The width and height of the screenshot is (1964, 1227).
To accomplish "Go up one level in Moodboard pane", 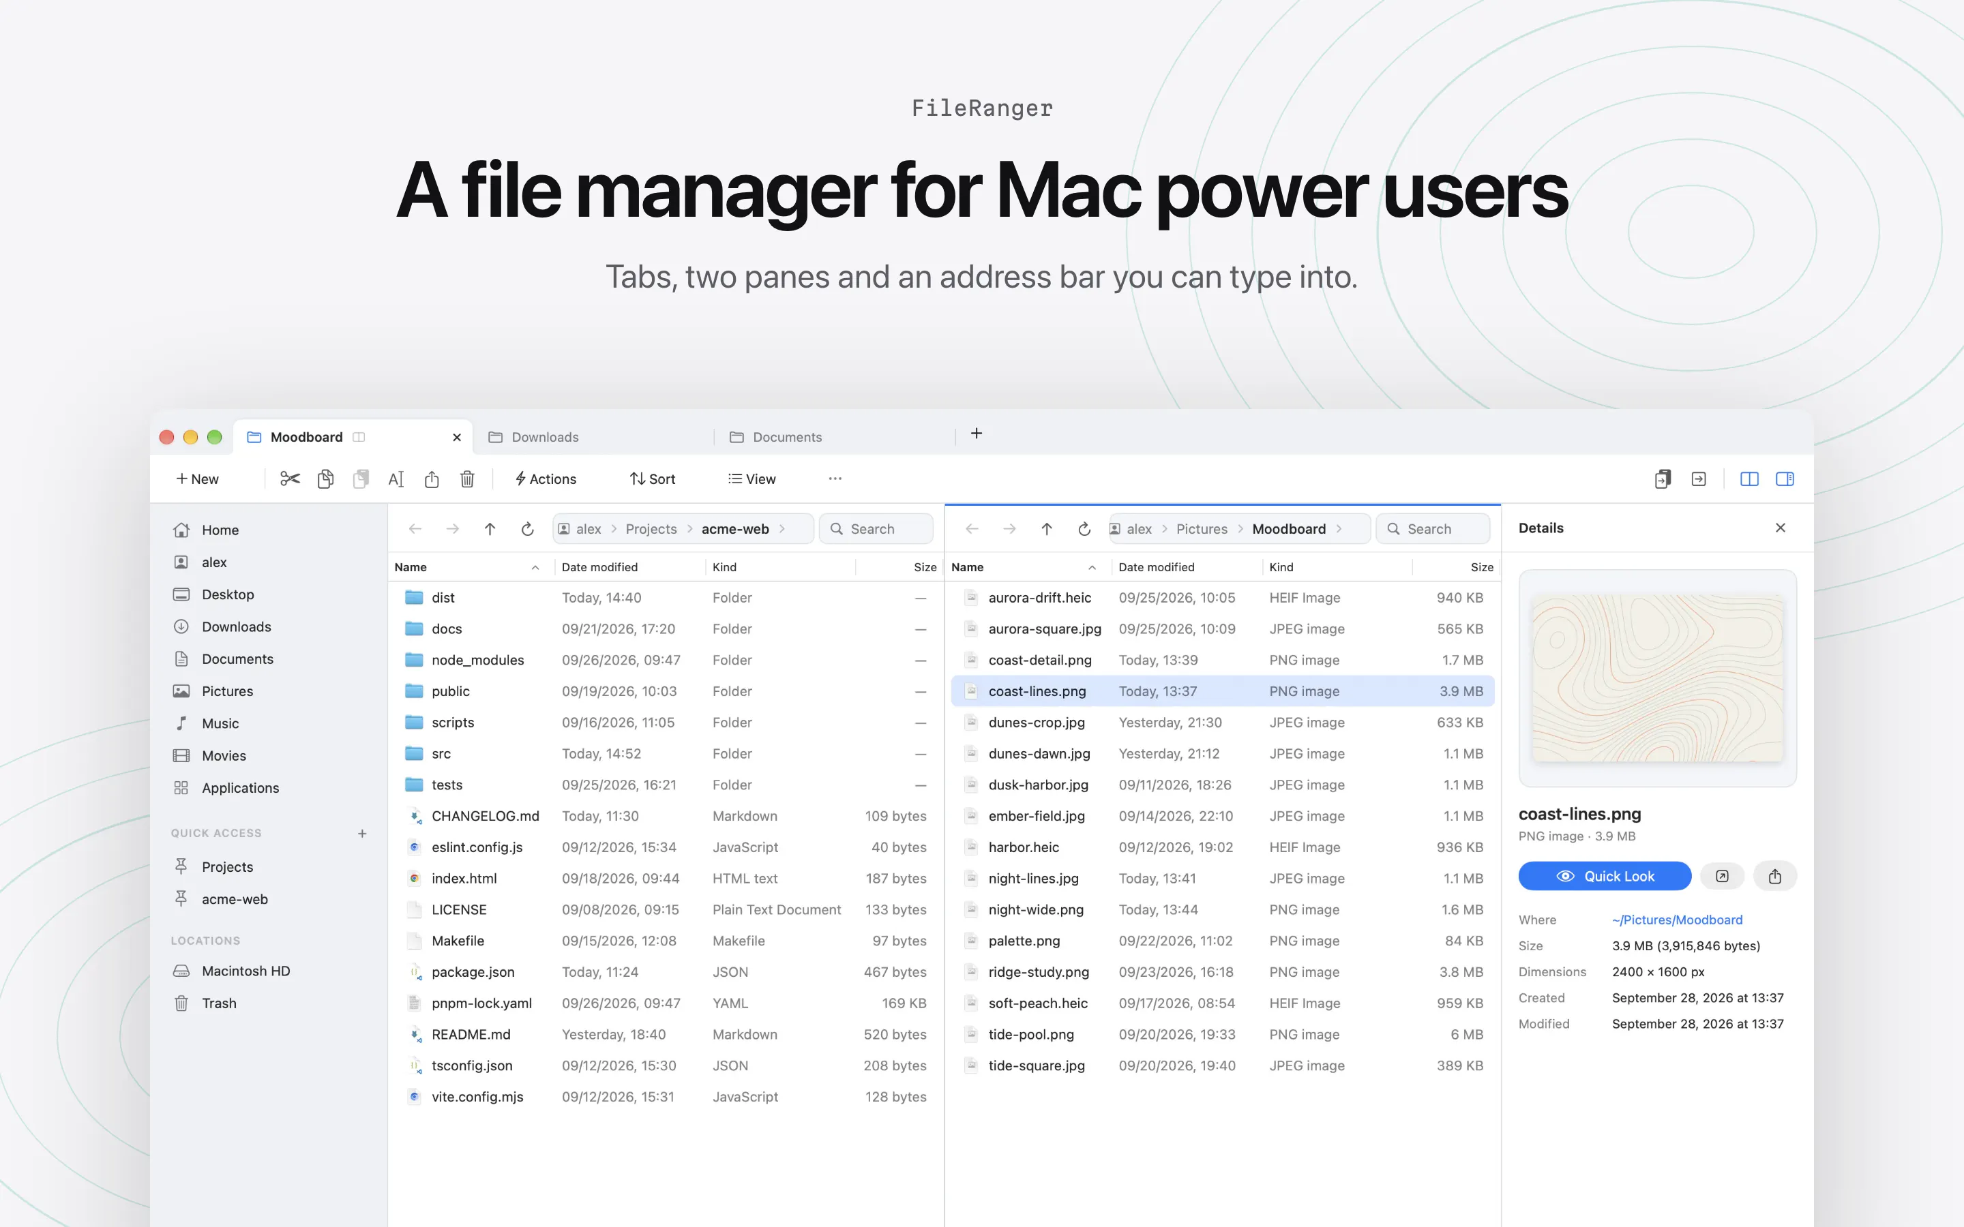I will click(x=1047, y=529).
